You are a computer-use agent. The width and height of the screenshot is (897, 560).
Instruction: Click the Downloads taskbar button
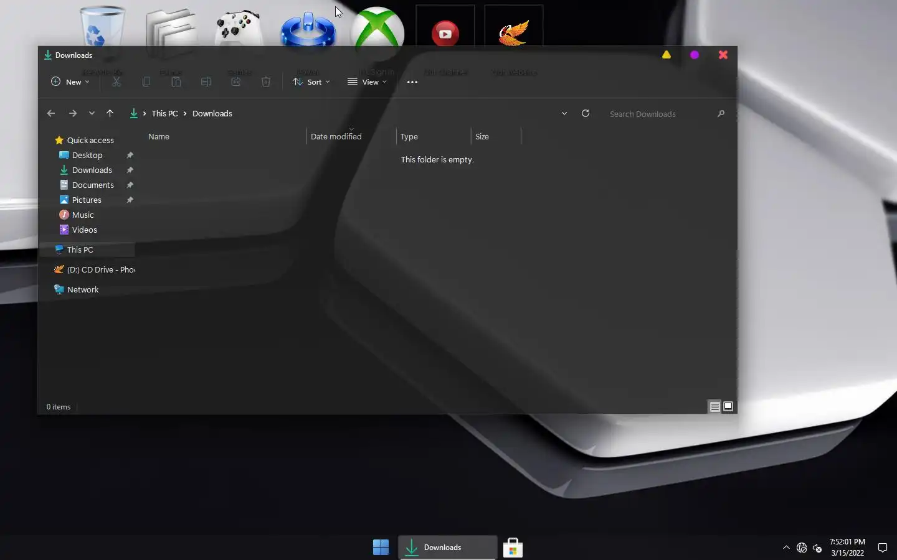tap(447, 548)
